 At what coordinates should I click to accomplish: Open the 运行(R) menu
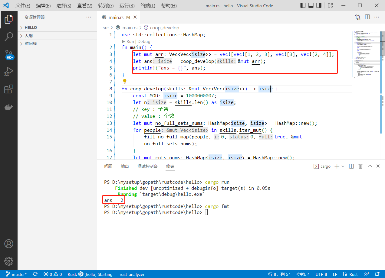[x=127, y=6]
